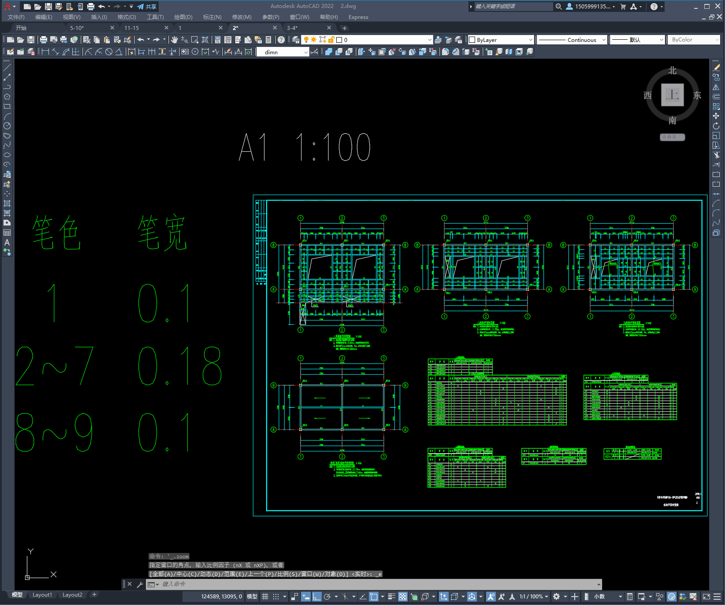The image size is (725, 605).
Task: Open the ByColor plot style dropdown
Action: pos(716,40)
